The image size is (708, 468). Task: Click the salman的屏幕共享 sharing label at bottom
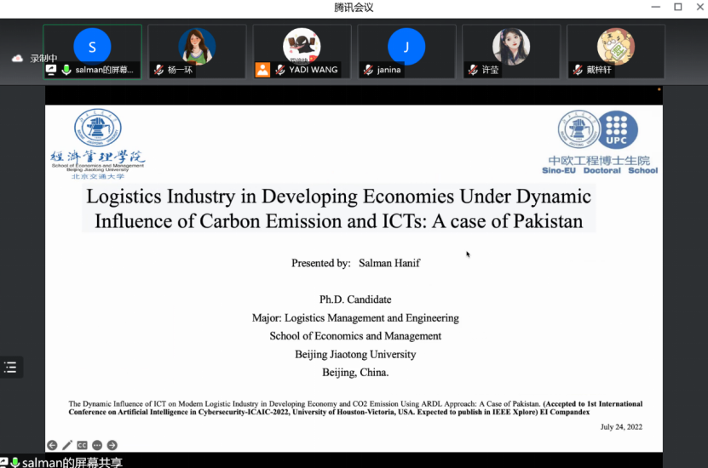pos(72,463)
